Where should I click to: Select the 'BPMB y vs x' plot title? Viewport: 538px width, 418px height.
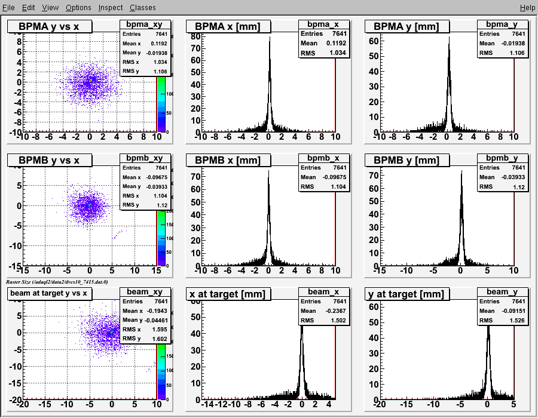click(x=50, y=160)
